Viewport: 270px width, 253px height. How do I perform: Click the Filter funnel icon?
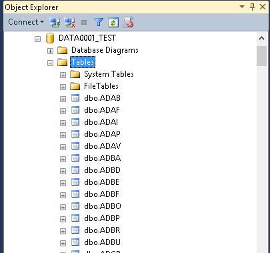[x=99, y=22]
